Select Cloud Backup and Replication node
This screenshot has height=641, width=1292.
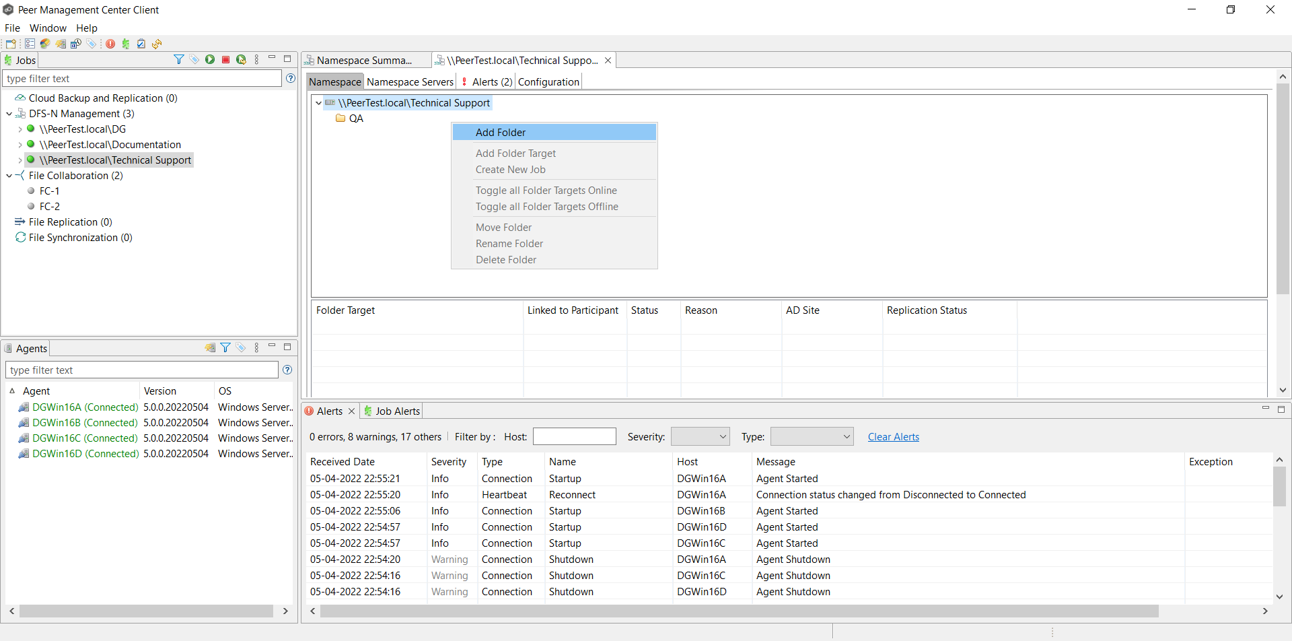point(103,98)
